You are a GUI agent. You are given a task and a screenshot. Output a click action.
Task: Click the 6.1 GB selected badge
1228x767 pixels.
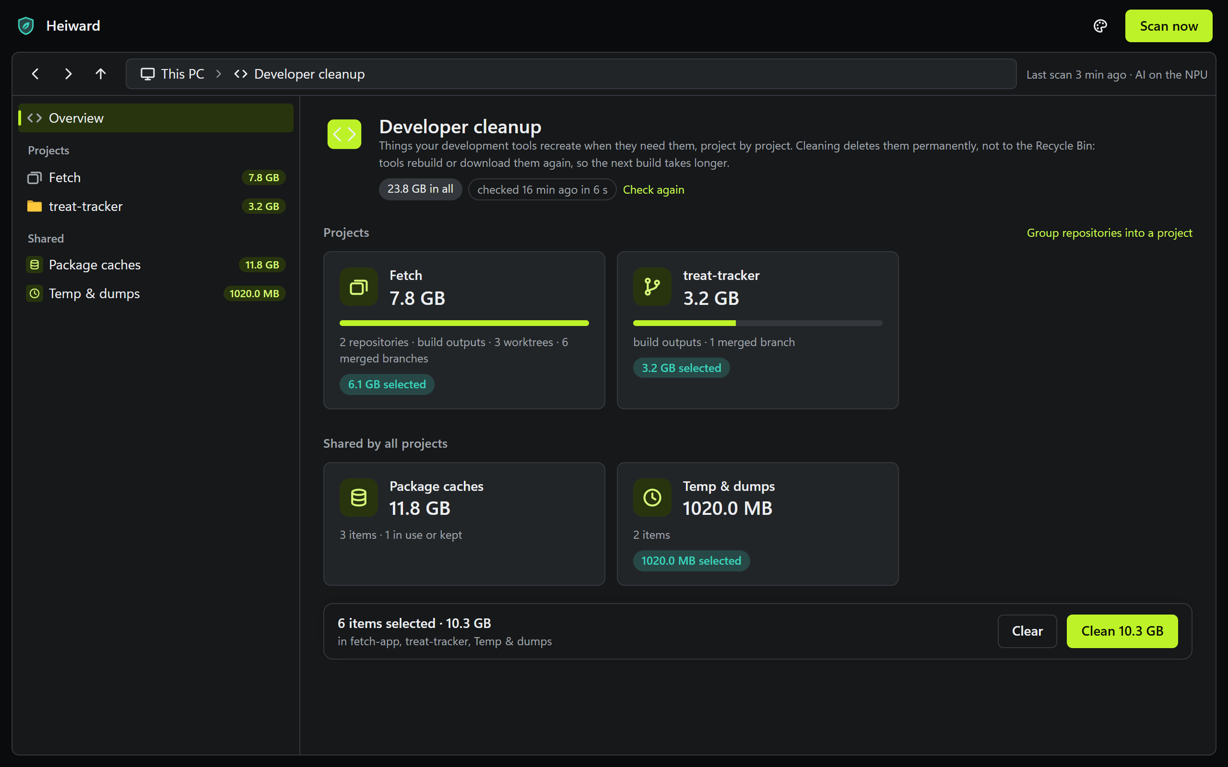tap(387, 384)
